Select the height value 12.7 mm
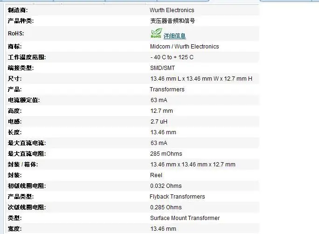 point(161,111)
